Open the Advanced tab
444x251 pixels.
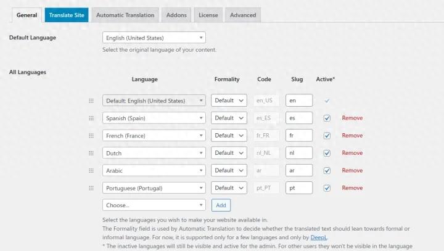point(242,15)
